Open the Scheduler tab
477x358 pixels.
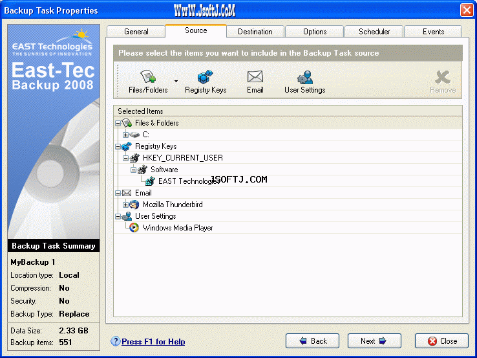(374, 32)
